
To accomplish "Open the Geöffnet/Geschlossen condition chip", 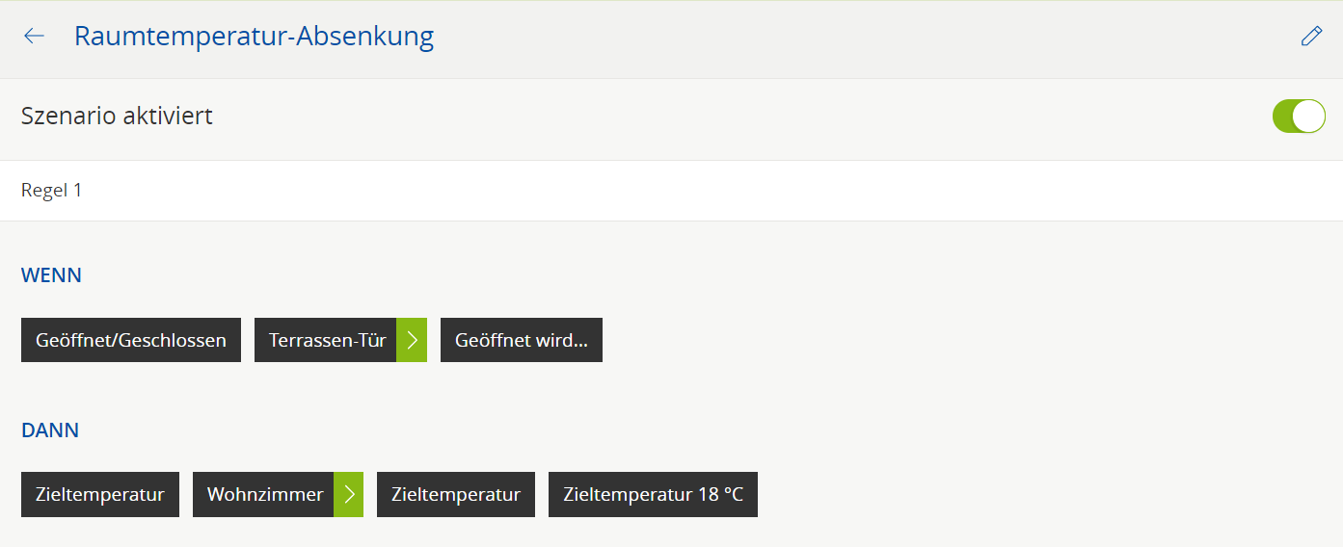I will [x=131, y=340].
